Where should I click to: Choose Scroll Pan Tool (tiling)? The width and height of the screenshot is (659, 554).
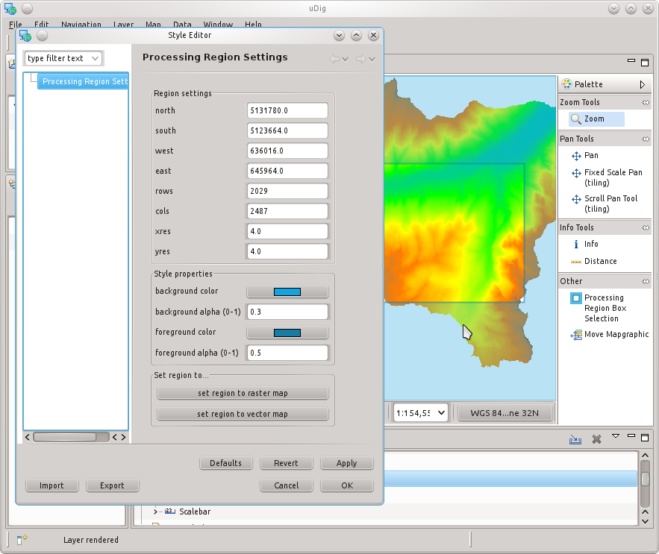click(605, 204)
